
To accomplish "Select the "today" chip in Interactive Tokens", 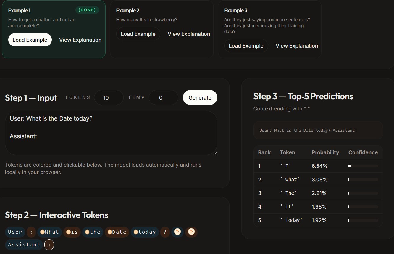I will [145, 232].
